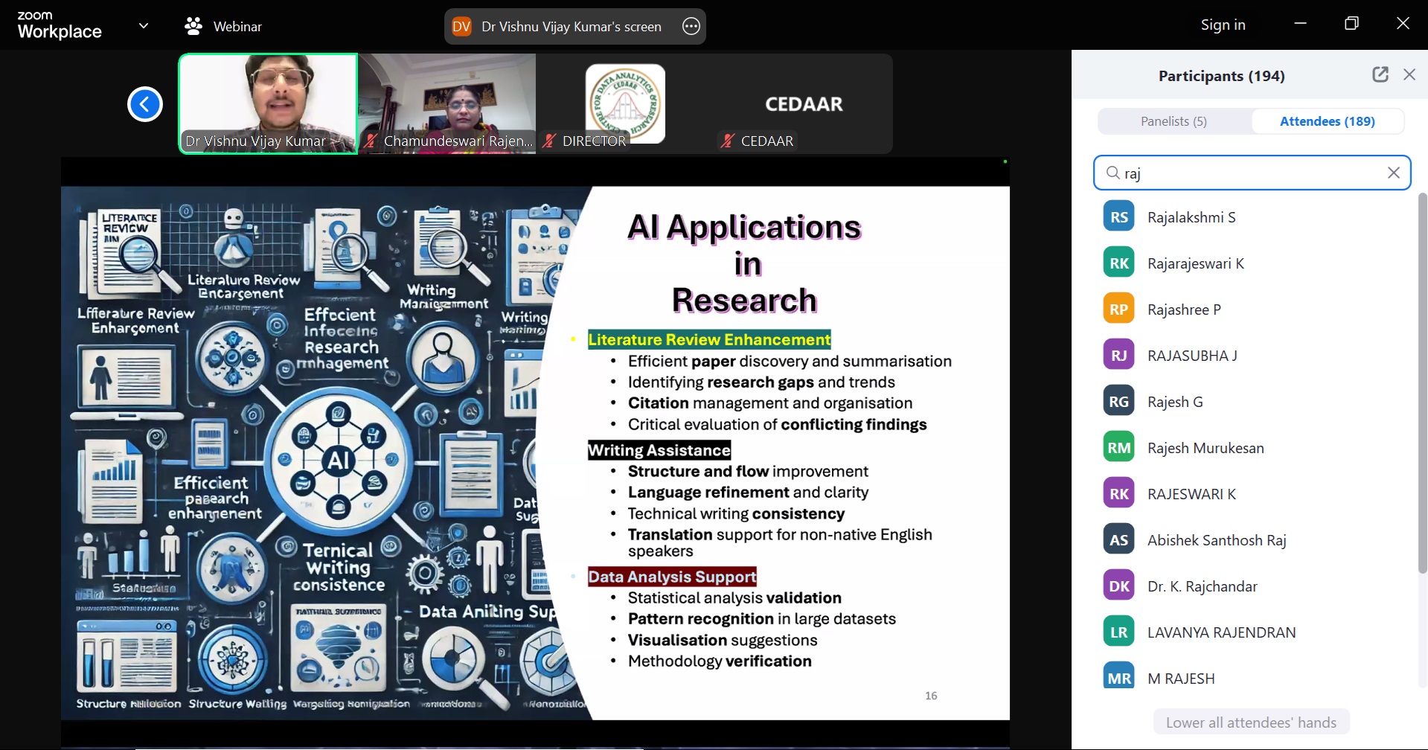
Task: Click the muted mic icon on CEDAAR
Action: (x=728, y=141)
